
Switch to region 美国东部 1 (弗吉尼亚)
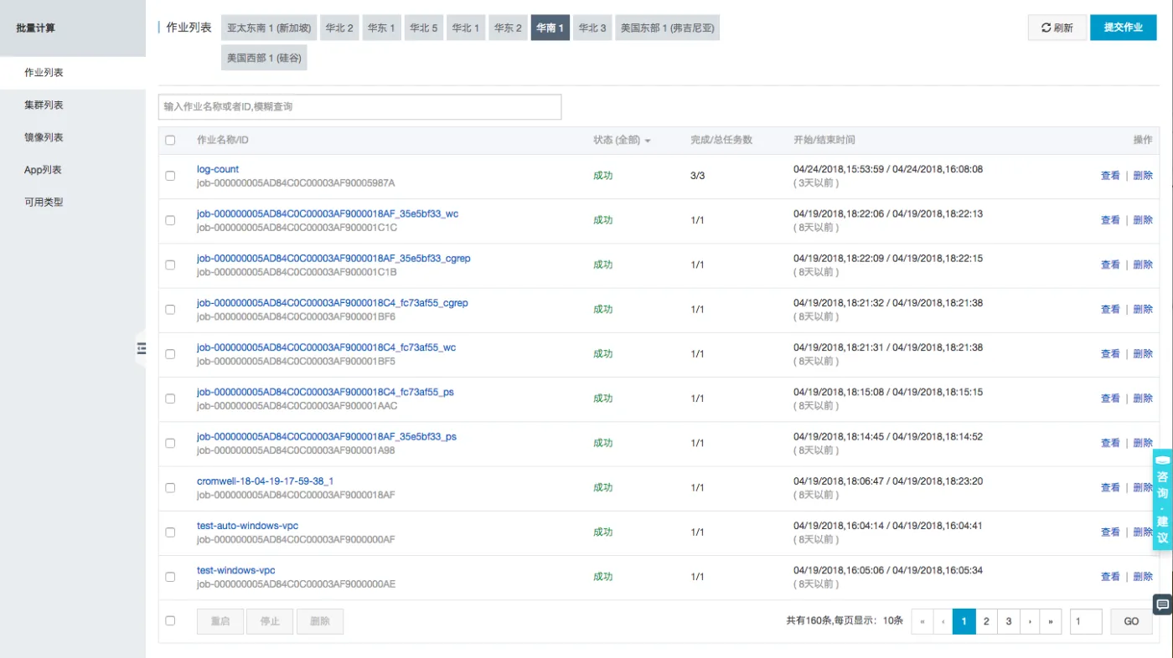point(667,28)
